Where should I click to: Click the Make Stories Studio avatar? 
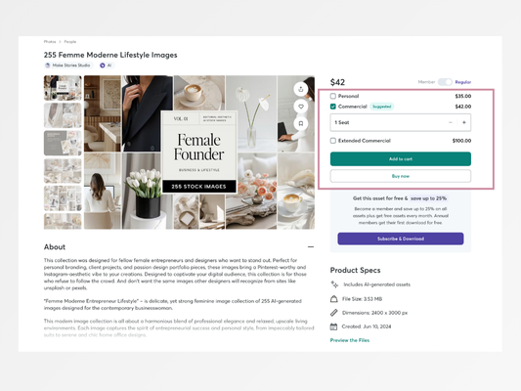48,65
